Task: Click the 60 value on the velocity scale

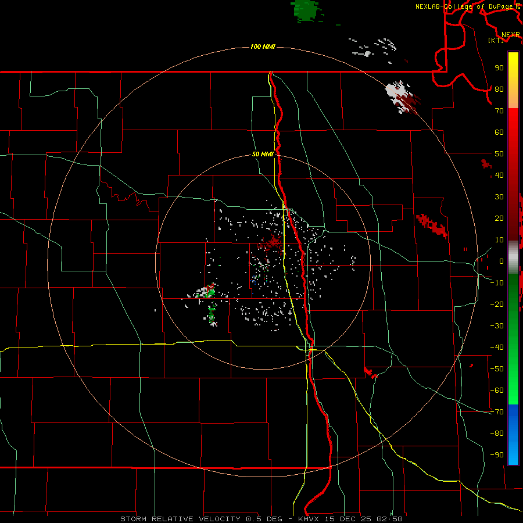Action: pyautogui.click(x=499, y=132)
